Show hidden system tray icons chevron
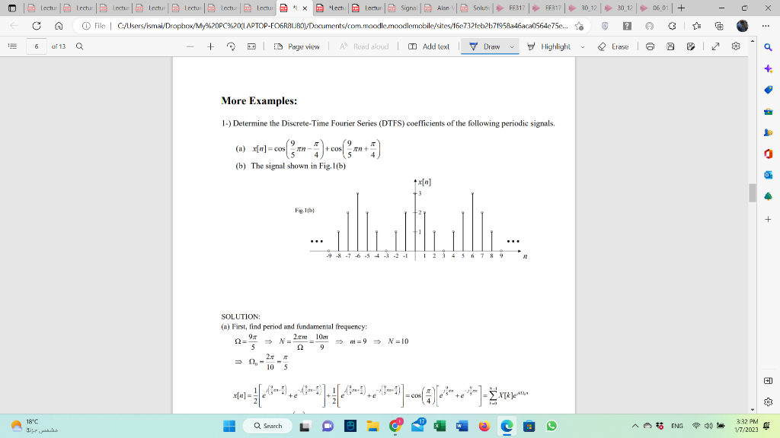780x438 pixels. point(635,426)
